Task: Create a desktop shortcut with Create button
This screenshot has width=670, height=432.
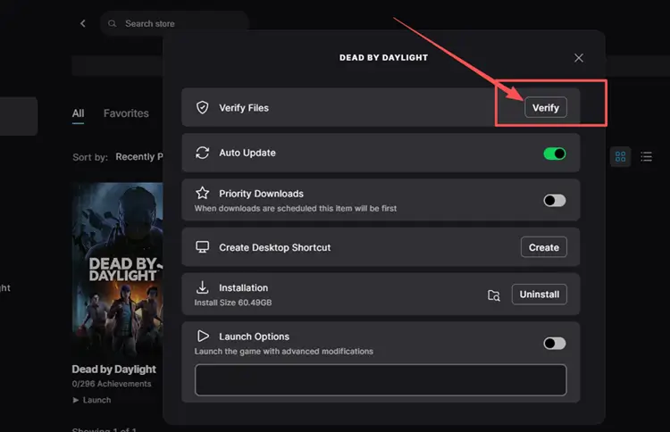Action: 543,247
